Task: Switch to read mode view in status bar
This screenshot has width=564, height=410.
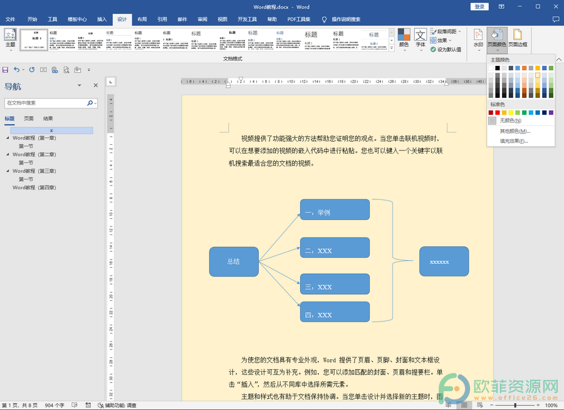Action: click(x=449, y=406)
